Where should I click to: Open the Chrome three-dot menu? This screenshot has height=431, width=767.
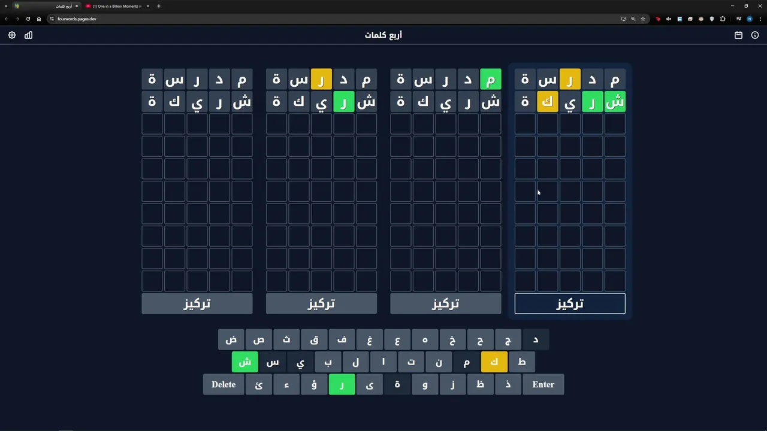coord(760,19)
